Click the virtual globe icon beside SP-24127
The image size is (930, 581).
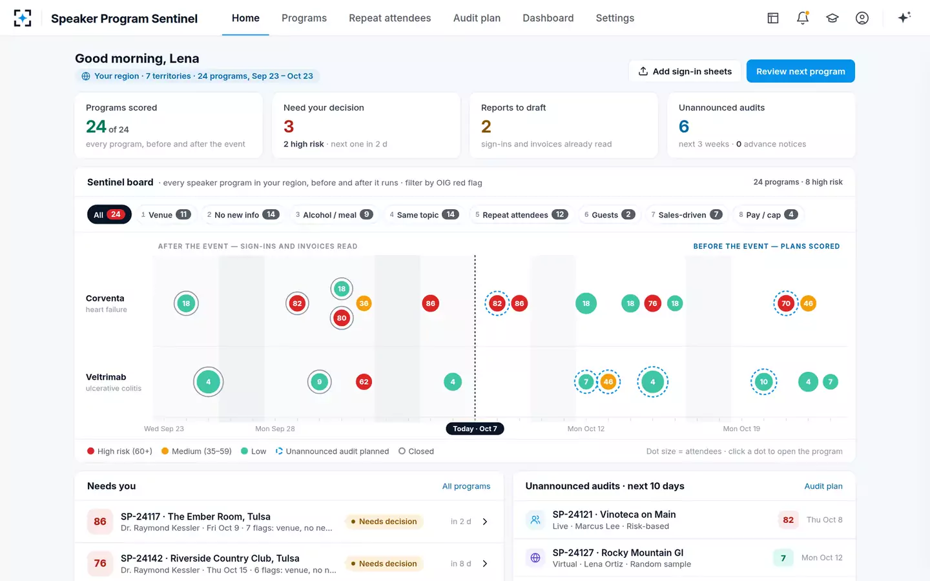pyautogui.click(x=535, y=558)
